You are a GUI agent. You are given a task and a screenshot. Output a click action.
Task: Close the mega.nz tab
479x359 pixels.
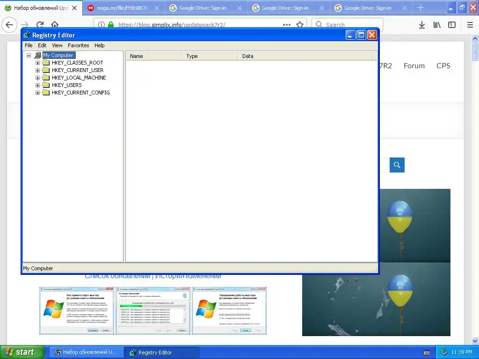point(156,8)
